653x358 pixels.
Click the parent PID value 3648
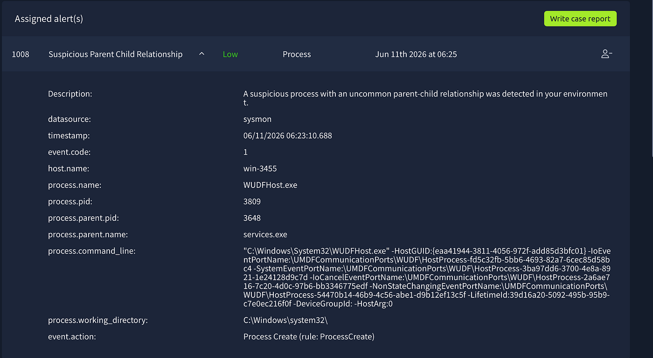tap(252, 218)
